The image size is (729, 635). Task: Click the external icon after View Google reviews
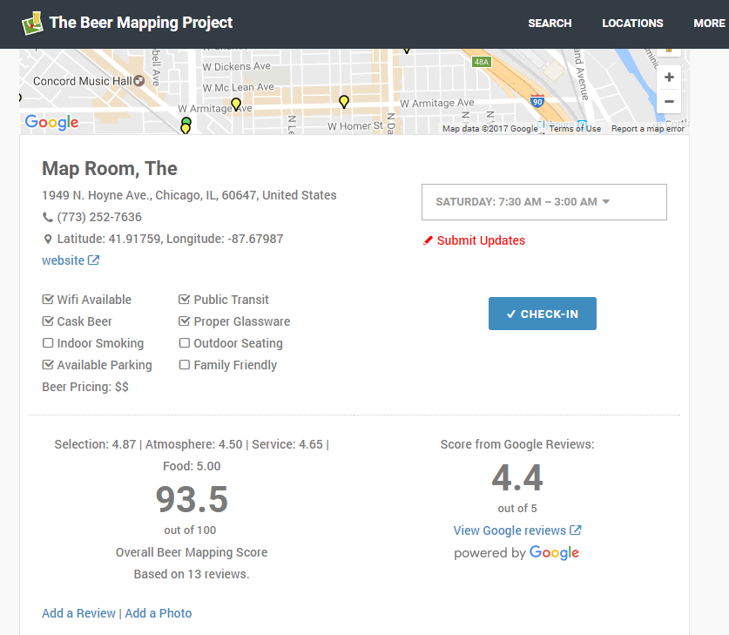tap(576, 530)
